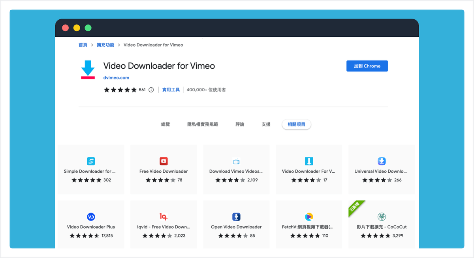Click the 302 rating count

107,180
